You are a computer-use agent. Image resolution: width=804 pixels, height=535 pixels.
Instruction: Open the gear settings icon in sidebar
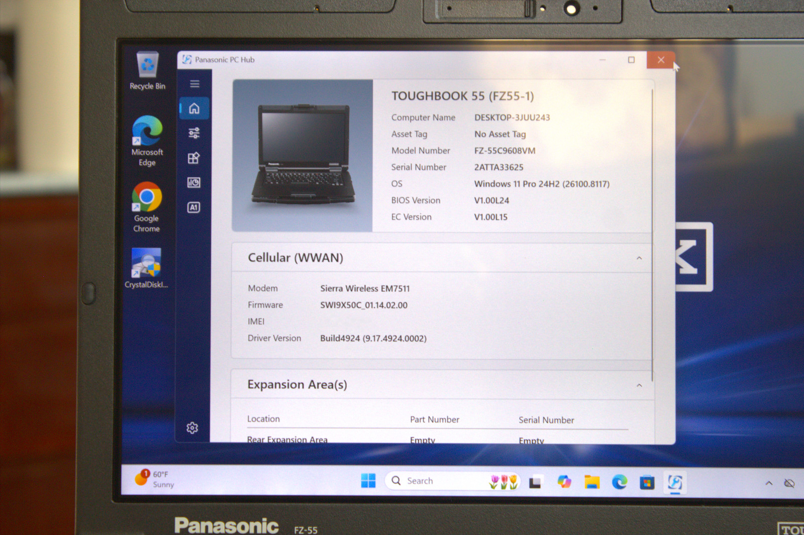click(192, 427)
